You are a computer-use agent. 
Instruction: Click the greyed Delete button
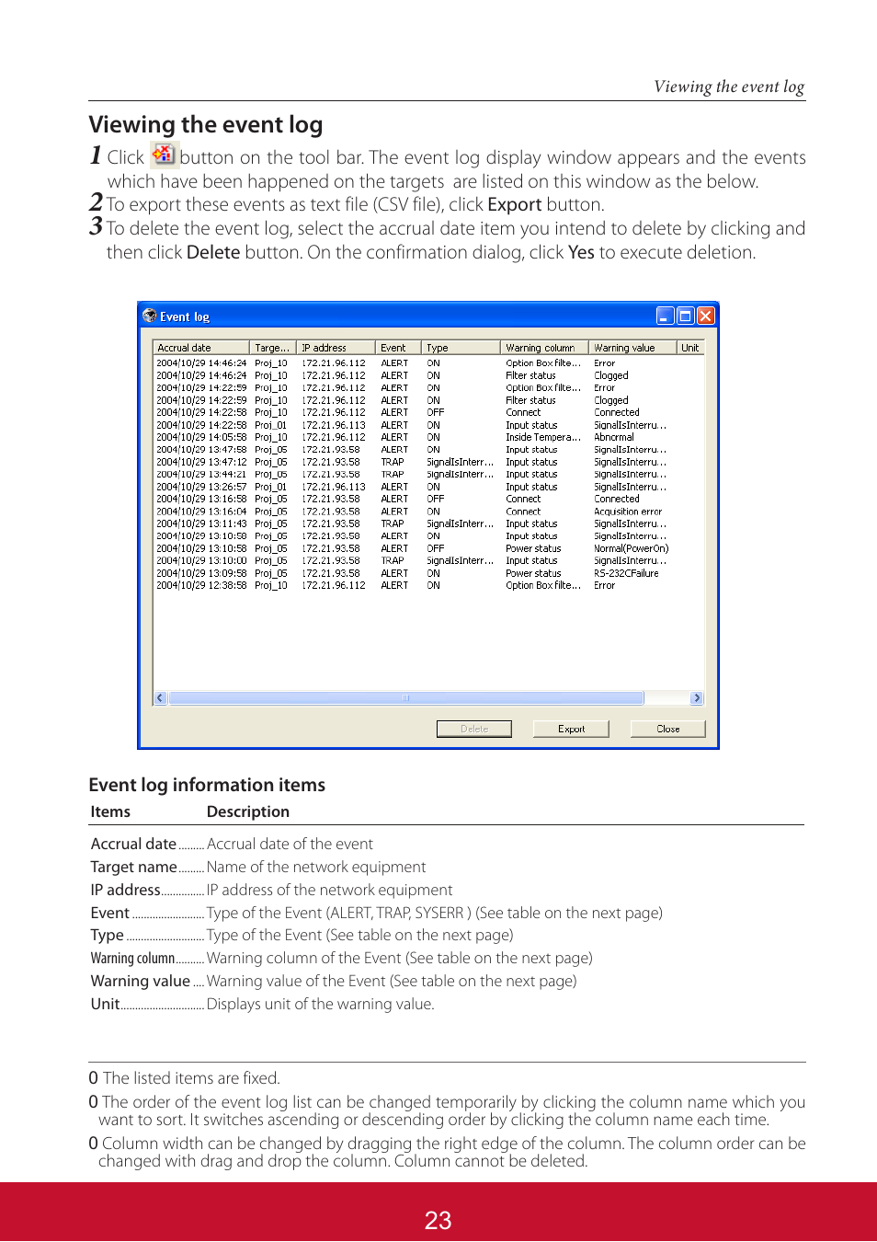tap(474, 729)
